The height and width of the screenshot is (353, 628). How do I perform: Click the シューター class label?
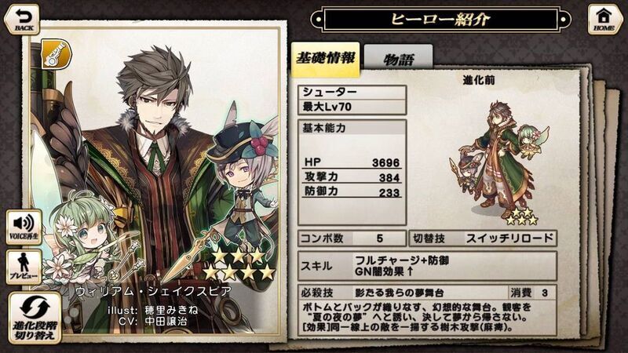tap(352, 92)
